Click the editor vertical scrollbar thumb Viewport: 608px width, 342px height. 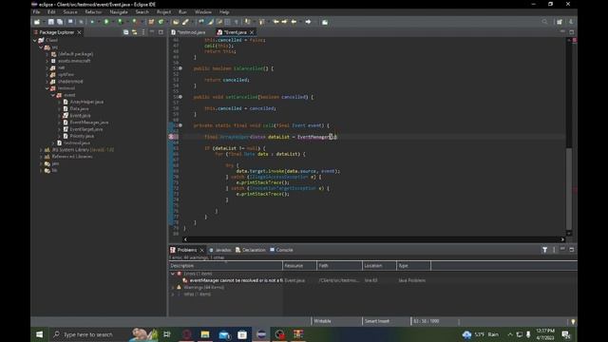coord(569,188)
